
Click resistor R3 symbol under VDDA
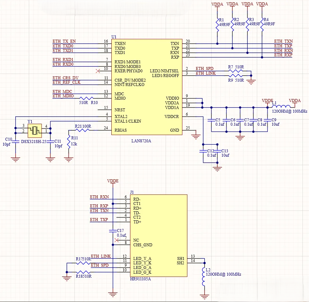click(x=248, y=25)
